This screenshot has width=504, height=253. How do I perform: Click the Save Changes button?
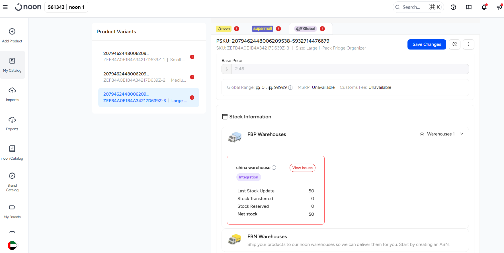pyautogui.click(x=427, y=44)
